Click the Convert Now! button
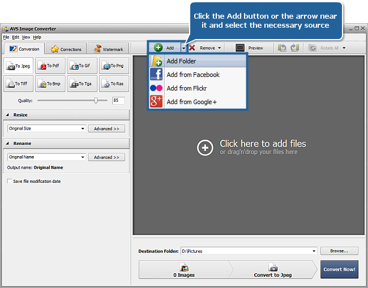This screenshot has height=288, width=368. coord(339,269)
